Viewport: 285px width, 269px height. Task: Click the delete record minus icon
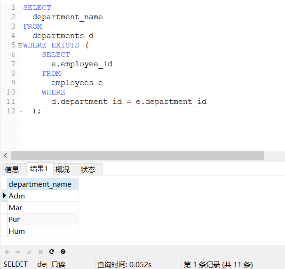[x=18, y=252]
